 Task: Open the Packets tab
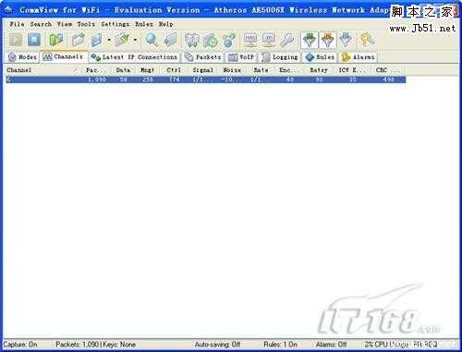(203, 57)
